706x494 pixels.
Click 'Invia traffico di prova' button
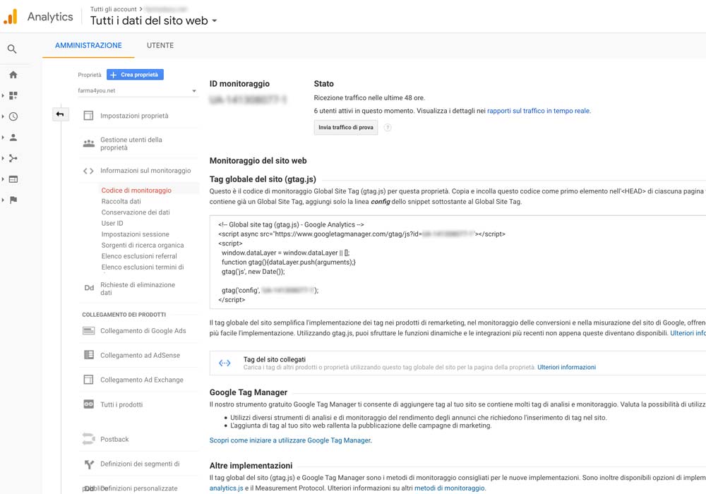(x=346, y=127)
